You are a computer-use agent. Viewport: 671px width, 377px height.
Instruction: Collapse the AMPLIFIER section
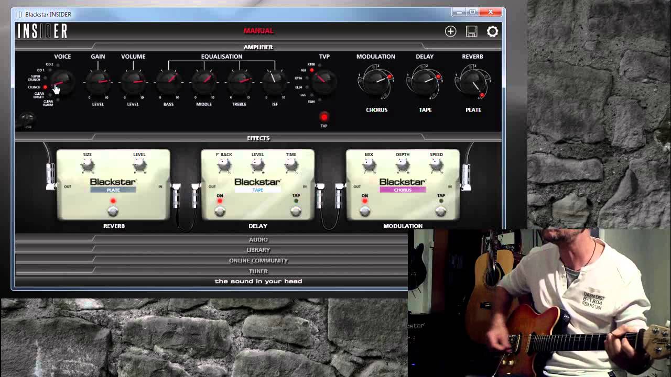click(x=258, y=47)
